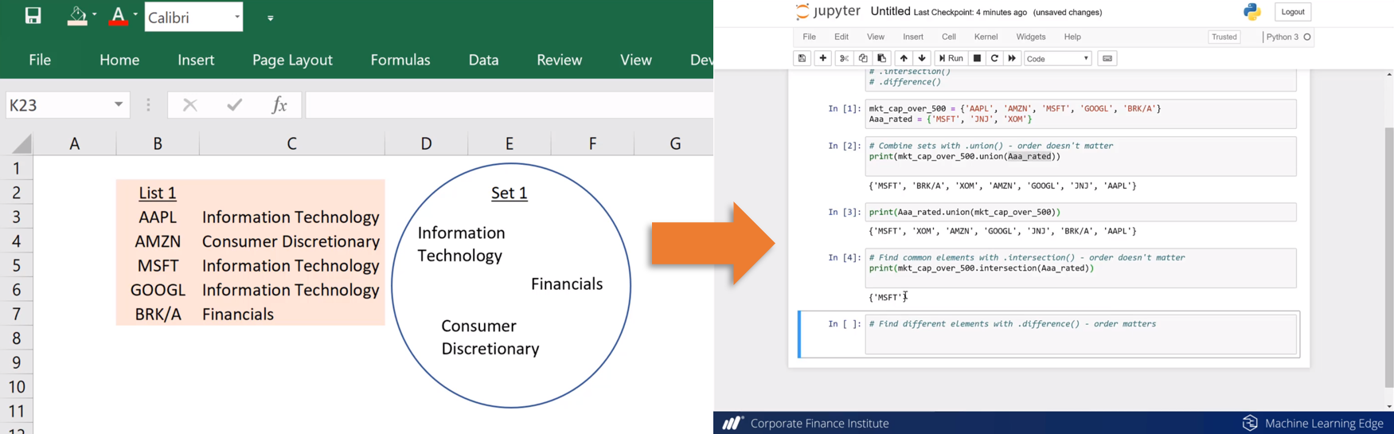Click the Excel save icon
Screen dimensions: 1394x434
pos(33,16)
